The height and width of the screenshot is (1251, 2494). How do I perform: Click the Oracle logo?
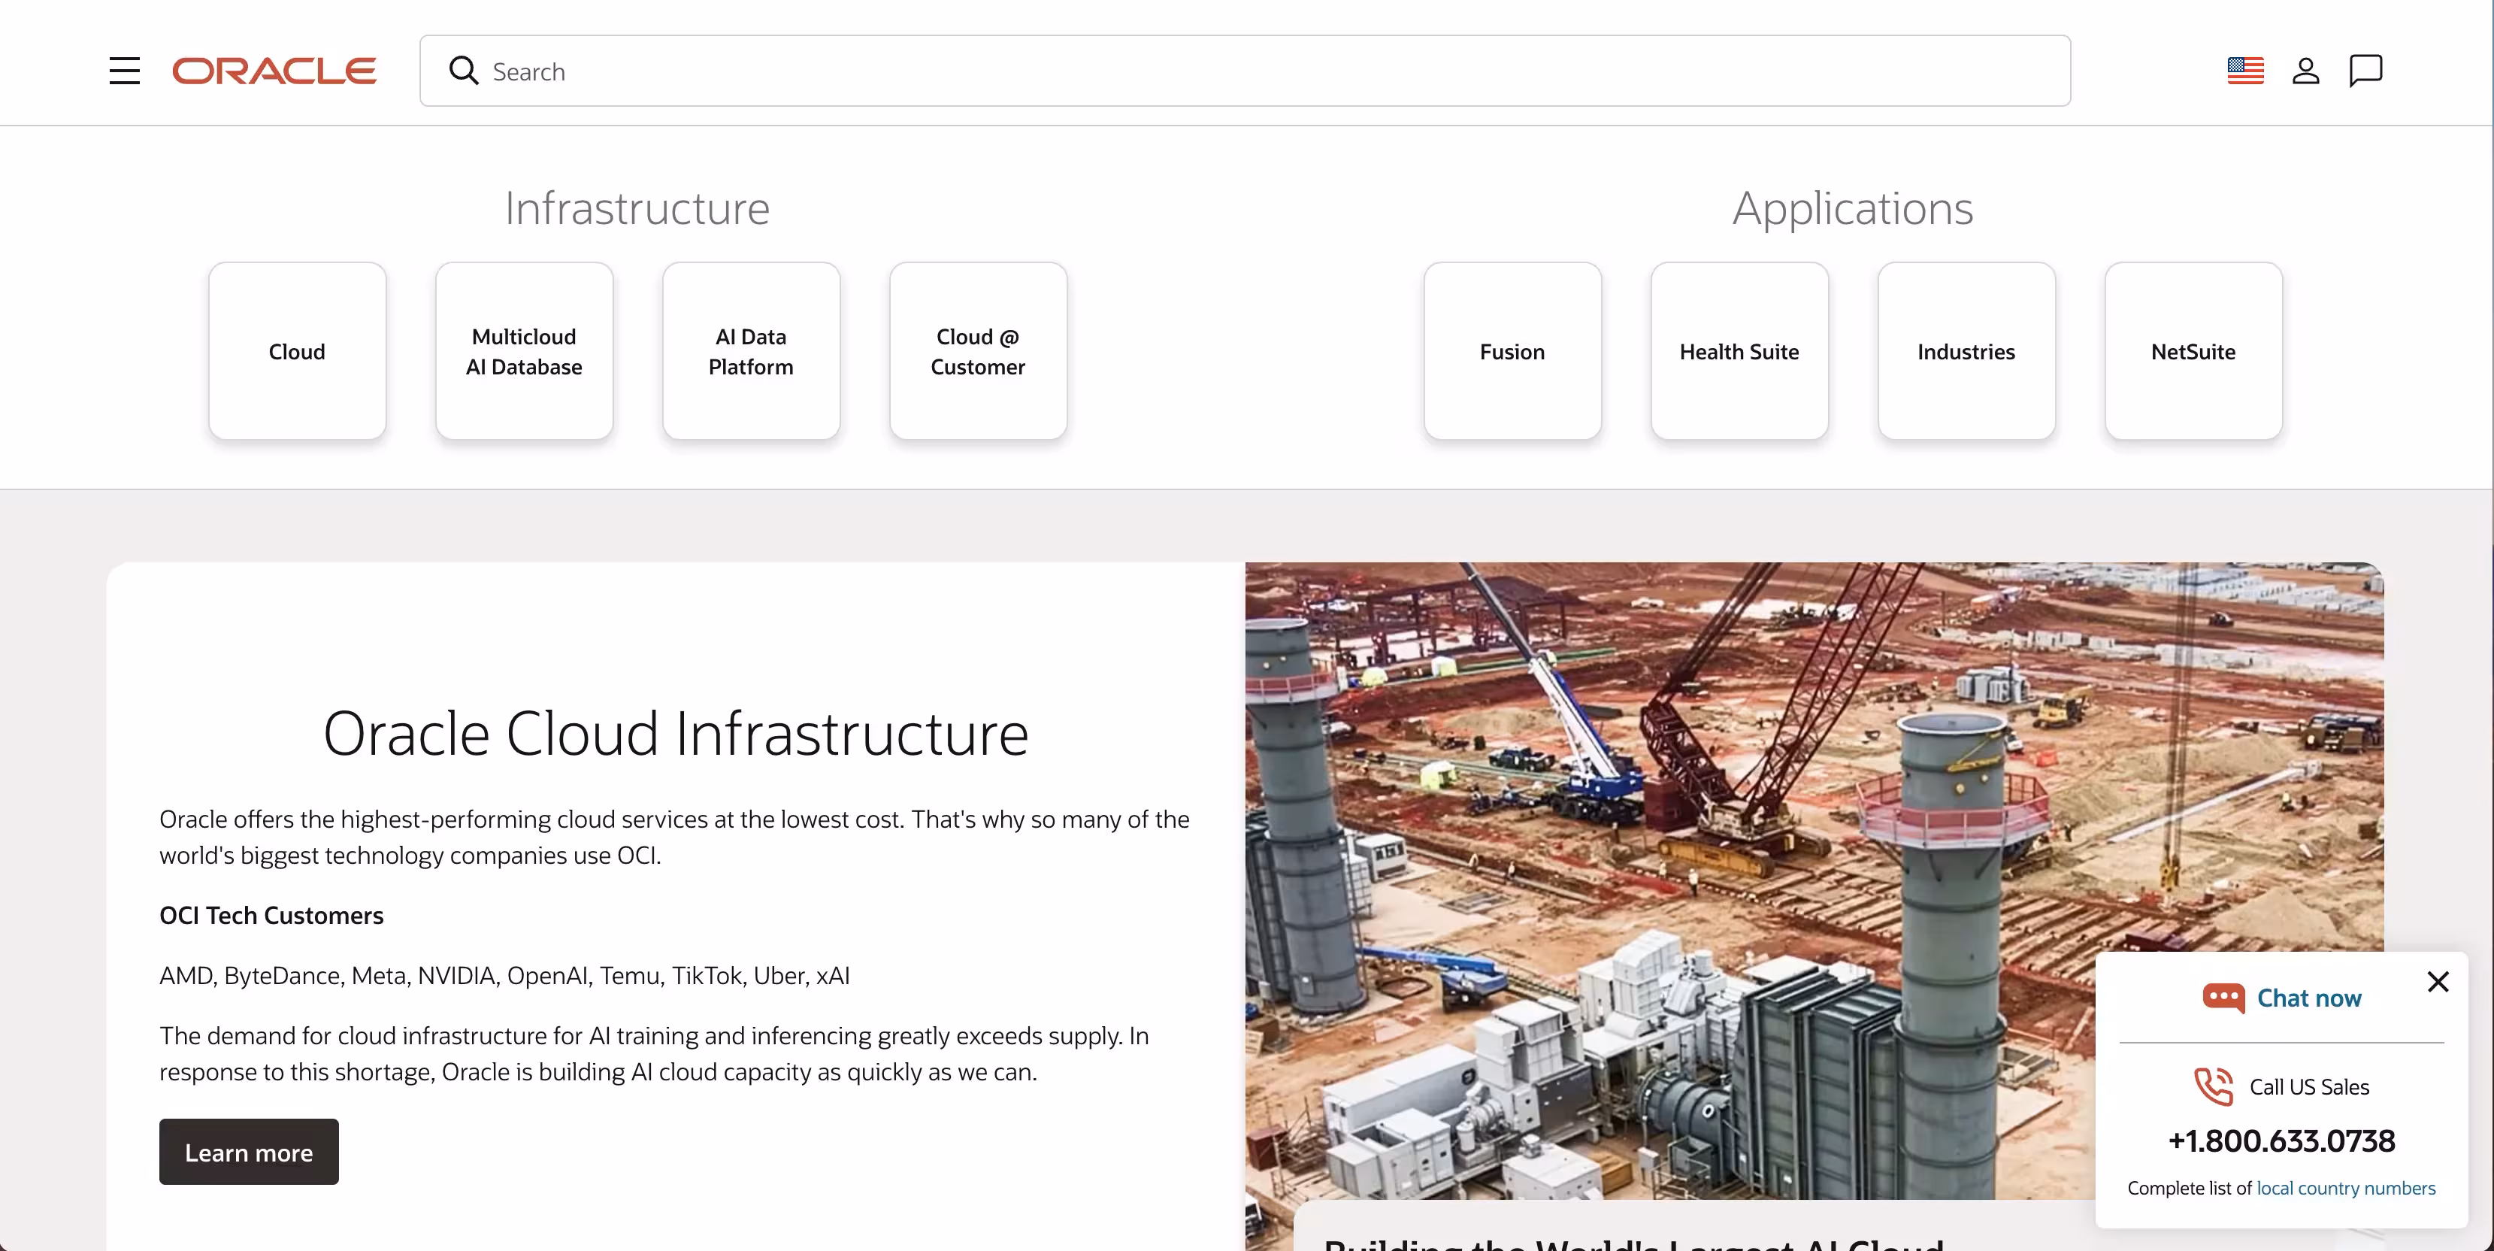274,71
